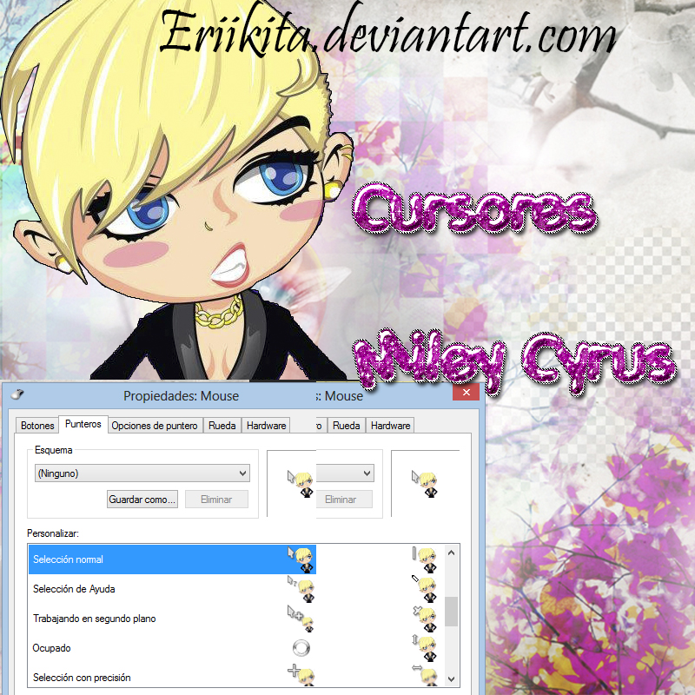Click the pointer list scrollbar down arrow

tap(451, 678)
